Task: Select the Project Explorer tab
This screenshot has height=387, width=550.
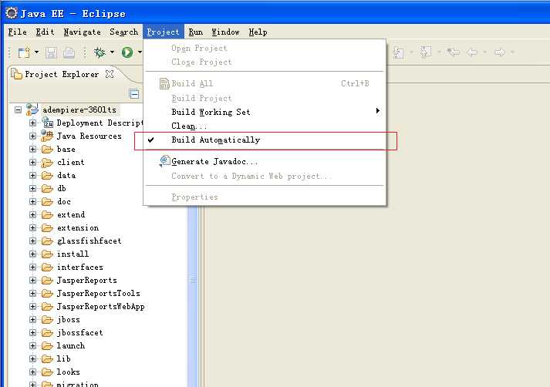Action: click(62, 74)
